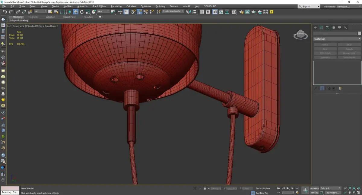The height and width of the screenshot is (195, 362).
Task: Click the object color swatch in command panel
Action: pos(360,33)
